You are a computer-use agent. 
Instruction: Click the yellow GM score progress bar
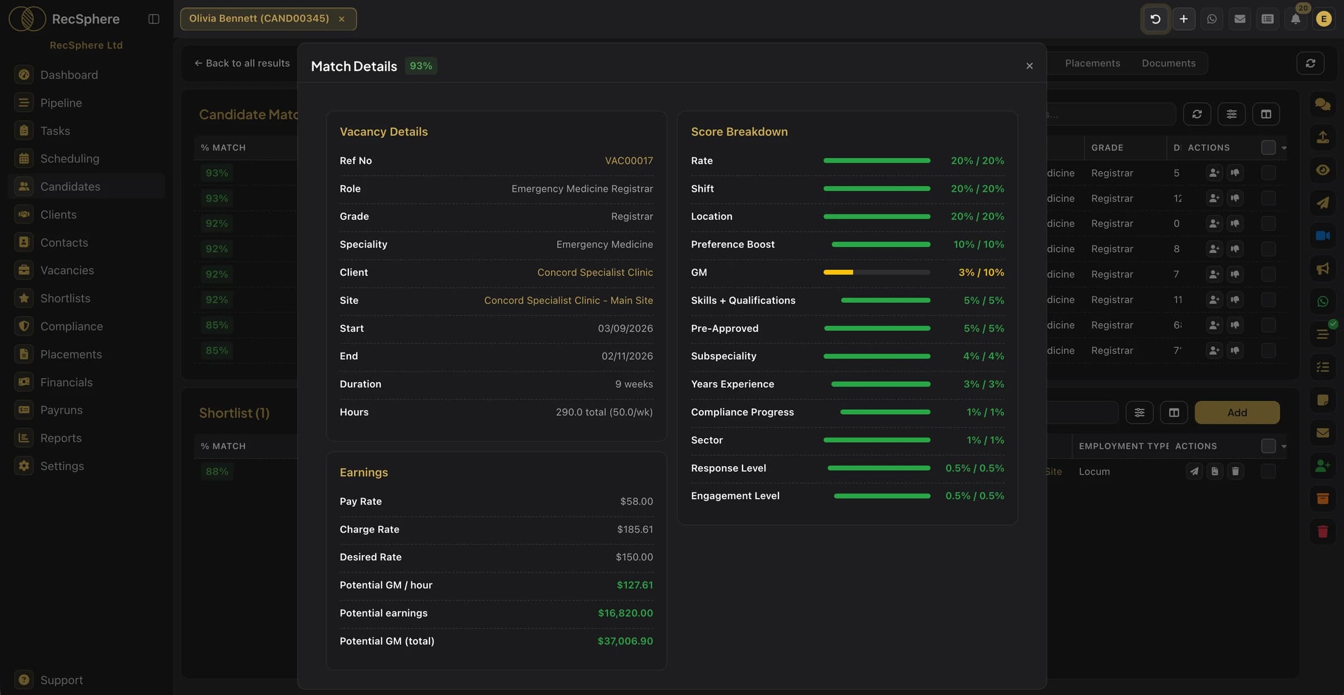pos(876,273)
